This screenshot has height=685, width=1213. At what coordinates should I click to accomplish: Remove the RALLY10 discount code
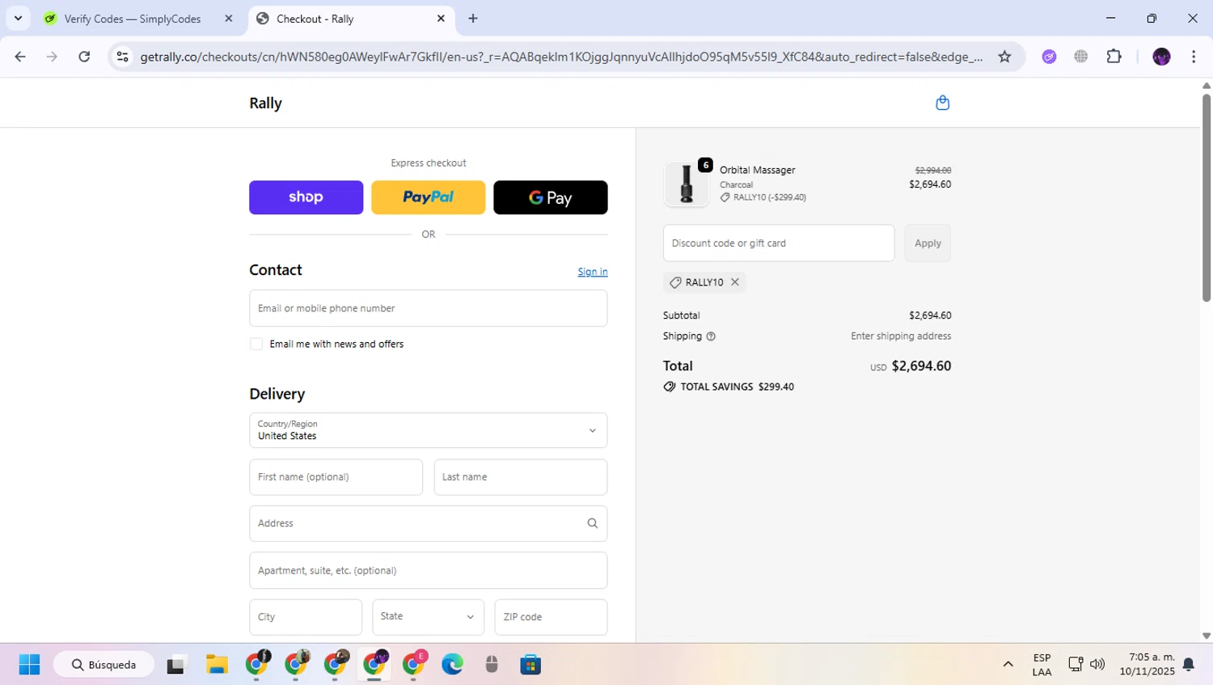(735, 282)
